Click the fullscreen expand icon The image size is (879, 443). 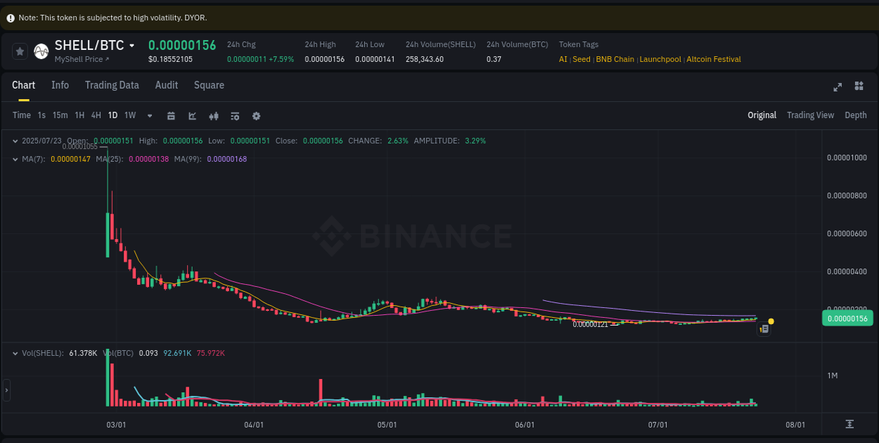click(x=838, y=86)
